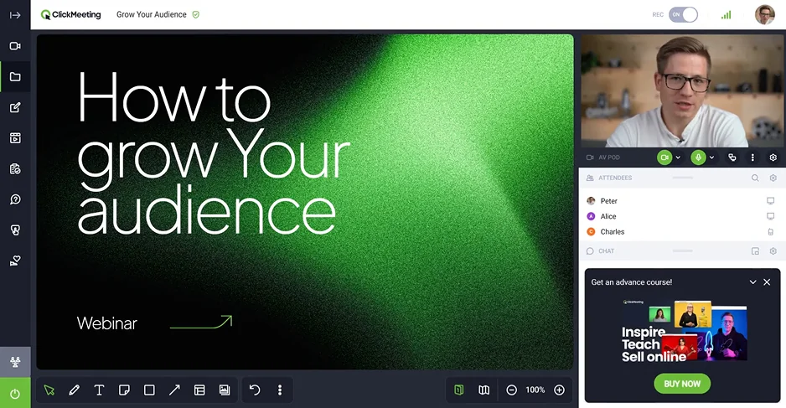Select the two-page book view icon
Viewport: 786px width, 408px height.
click(483, 390)
